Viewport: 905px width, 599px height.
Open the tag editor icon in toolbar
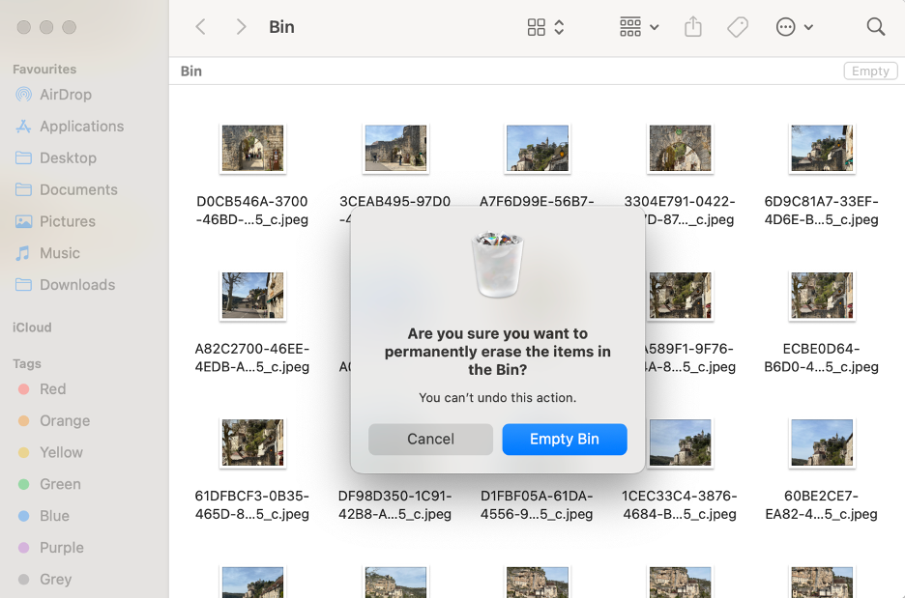point(738,26)
